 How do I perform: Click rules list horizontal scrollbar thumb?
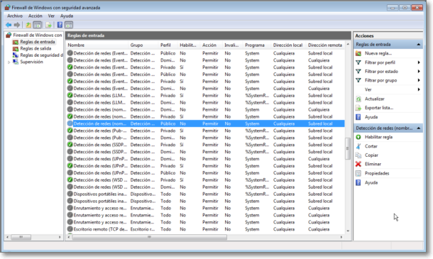point(150,237)
